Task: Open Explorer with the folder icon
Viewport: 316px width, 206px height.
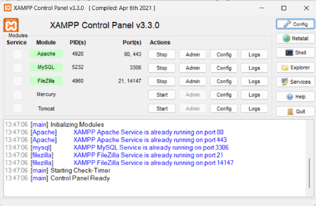Action: 295,67
